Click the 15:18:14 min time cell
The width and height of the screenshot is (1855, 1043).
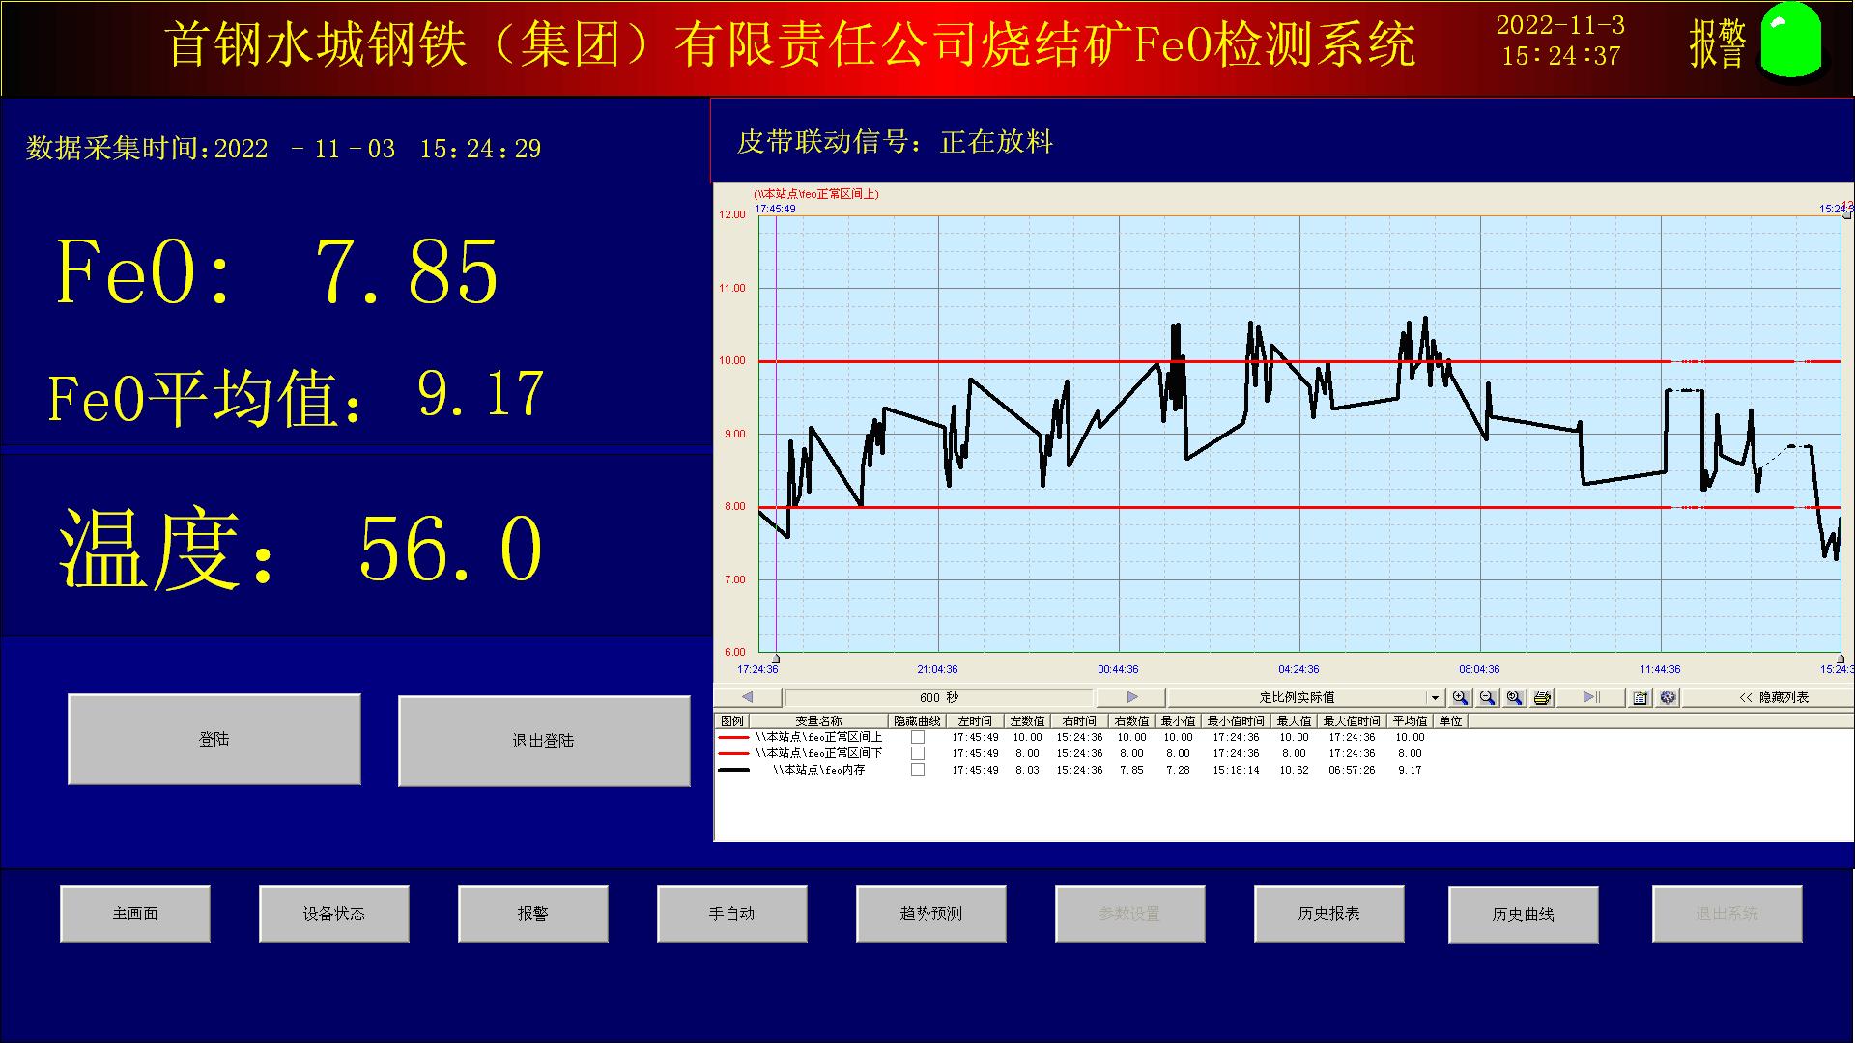1236,770
